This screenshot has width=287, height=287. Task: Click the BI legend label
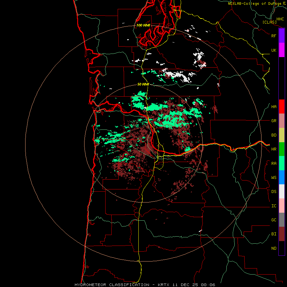274,234
